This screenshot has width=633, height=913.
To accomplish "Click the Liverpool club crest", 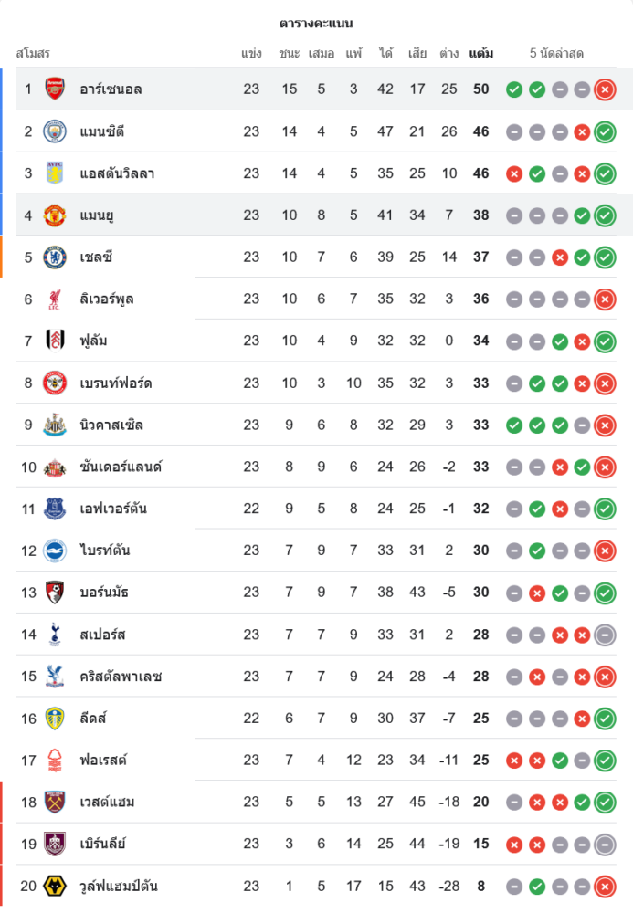I will click(55, 299).
